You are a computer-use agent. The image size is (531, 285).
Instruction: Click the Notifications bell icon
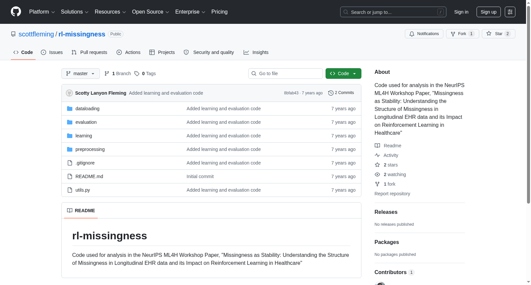(x=412, y=34)
